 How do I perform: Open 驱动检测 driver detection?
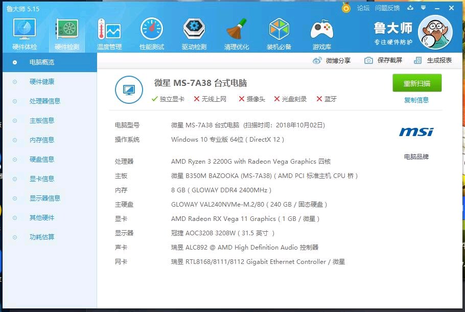pyautogui.click(x=194, y=34)
